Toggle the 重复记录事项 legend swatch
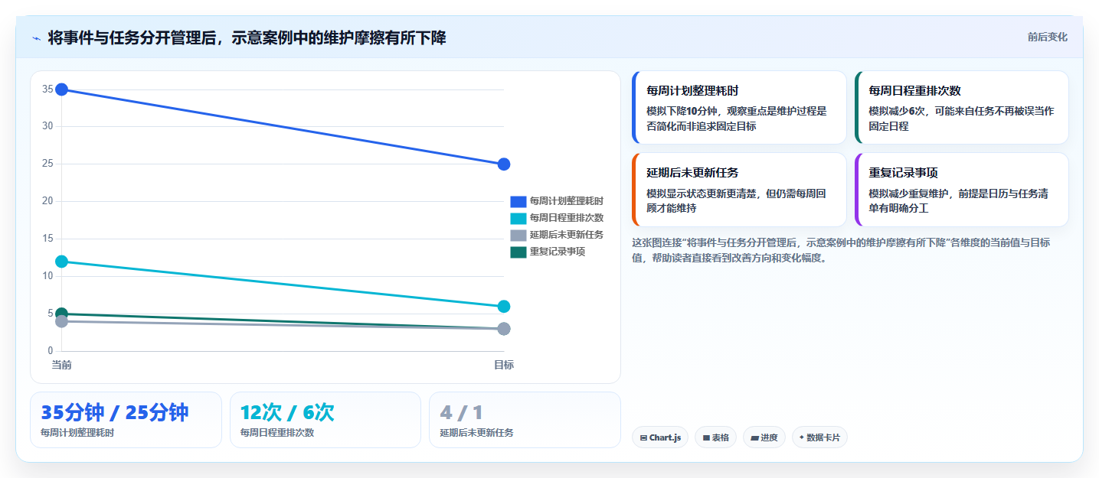The height and width of the screenshot is (478, 1099). (x=518, y=252)
